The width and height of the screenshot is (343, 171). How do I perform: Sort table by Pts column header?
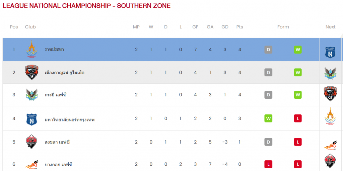click(x=239, y=27)
